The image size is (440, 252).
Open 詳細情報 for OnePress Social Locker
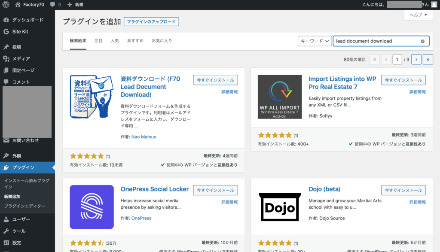229,202
